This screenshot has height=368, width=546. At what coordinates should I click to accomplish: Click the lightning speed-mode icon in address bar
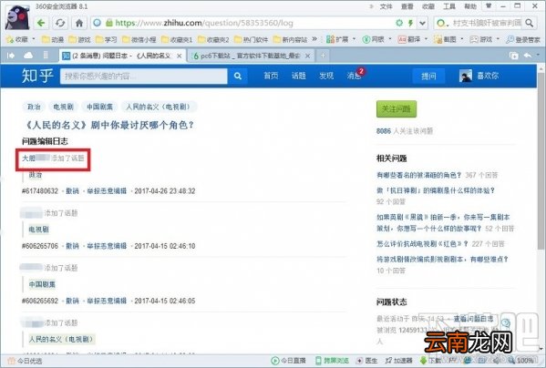click(x=410, y=23)
